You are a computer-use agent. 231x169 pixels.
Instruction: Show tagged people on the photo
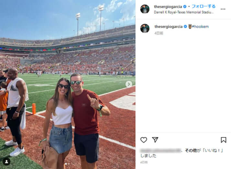[x=6, y=161]
